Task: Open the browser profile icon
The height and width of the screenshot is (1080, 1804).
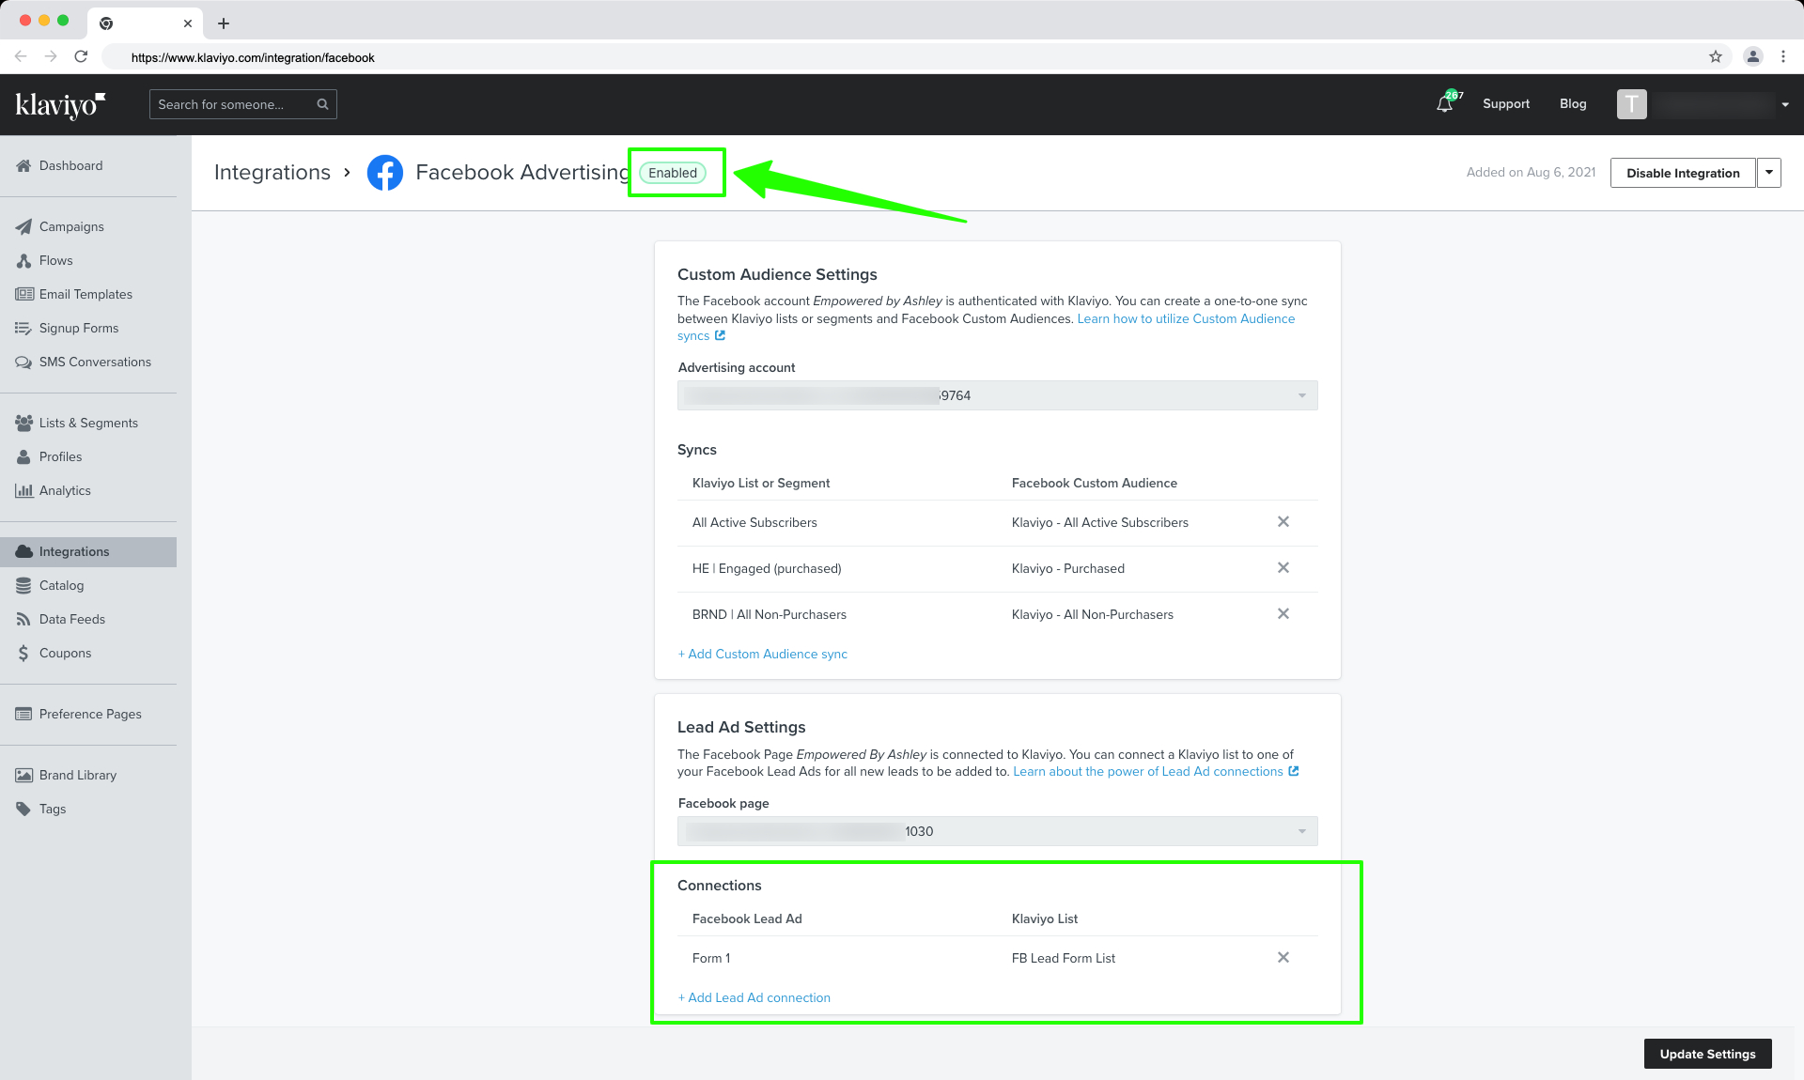Action: tap(1753, 56)
